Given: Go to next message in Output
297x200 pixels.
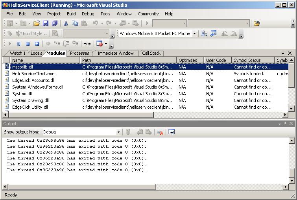Looking at the screenshot, I should [x=149, y=132].
